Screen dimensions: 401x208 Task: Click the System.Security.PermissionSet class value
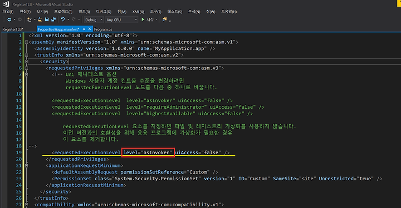pos(156,179)
